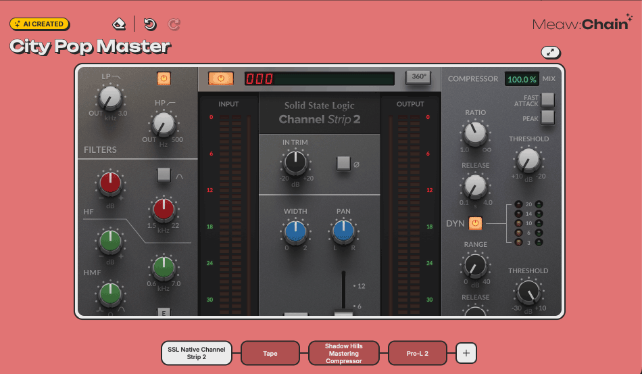Click the gate THRESHOLD knob
The width and height of the screenshot is (642, 374).
[528, 291]
